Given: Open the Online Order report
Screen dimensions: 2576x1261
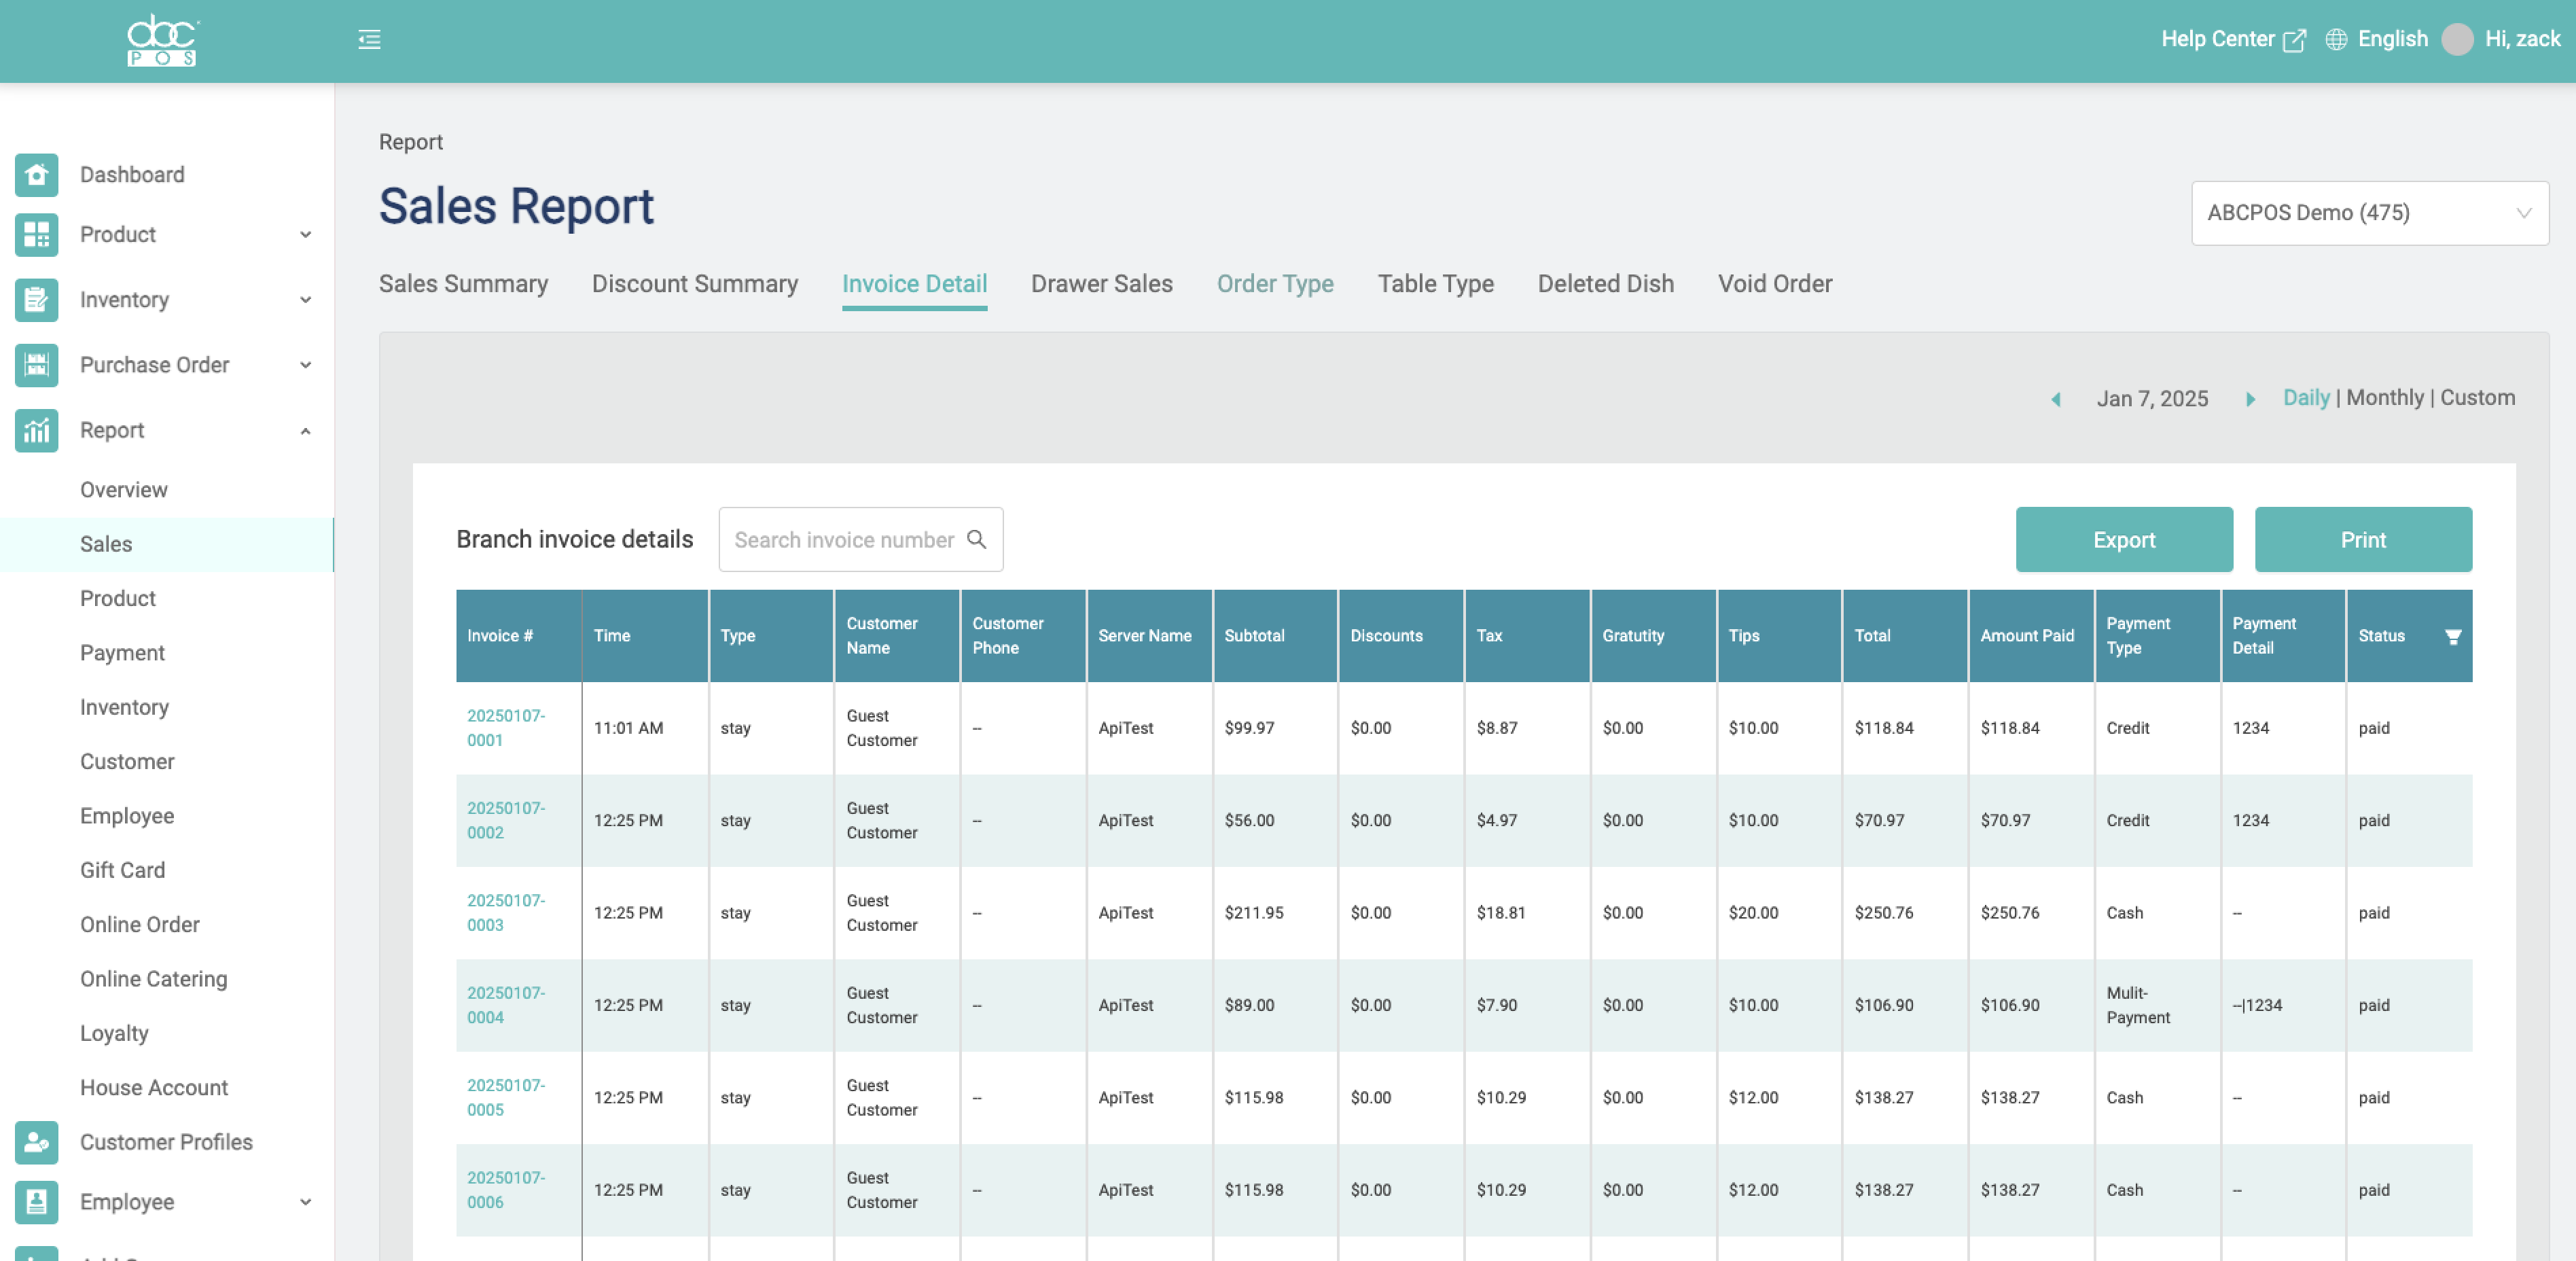Looking at the screenshot, I should 139,925.
